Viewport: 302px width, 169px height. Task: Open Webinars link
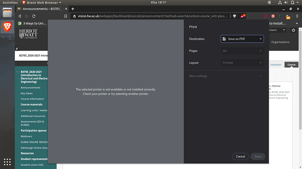click(x=26, y=136)
